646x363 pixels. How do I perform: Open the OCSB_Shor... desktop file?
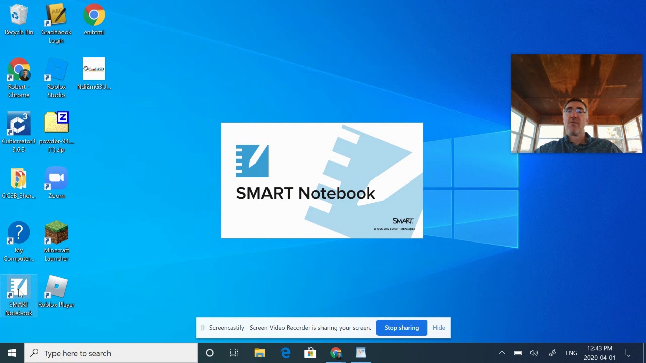click(19, 183)
